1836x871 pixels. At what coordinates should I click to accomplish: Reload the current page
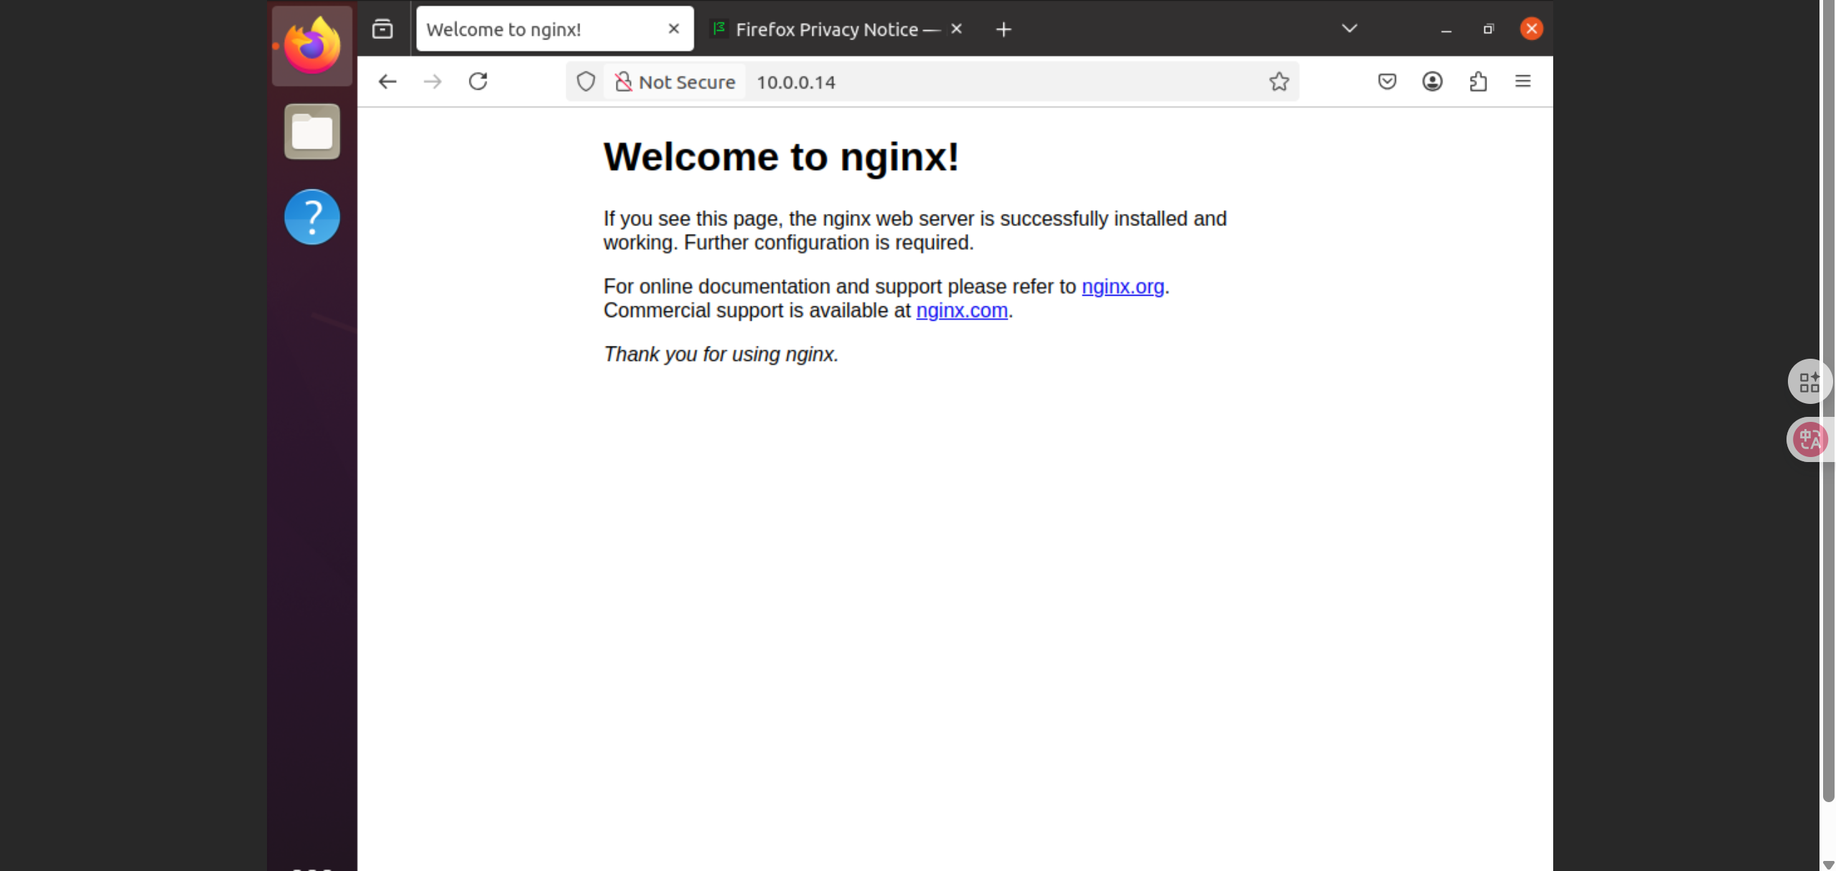tap(478, 82)
